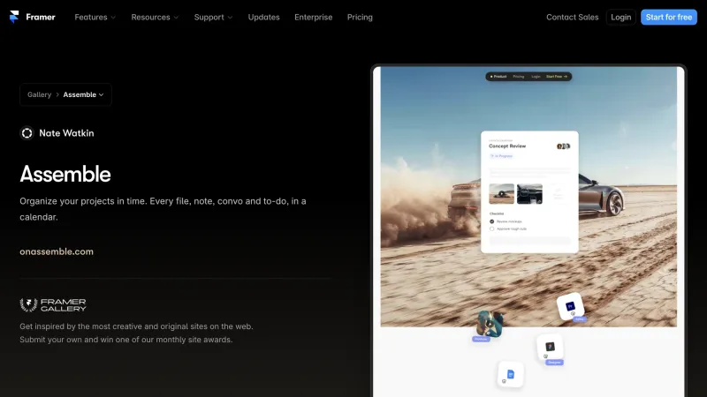Image resolution: width=707 pixels, height=397 pixels.
Task: Open the Pricing page
Action: point(360,17)
